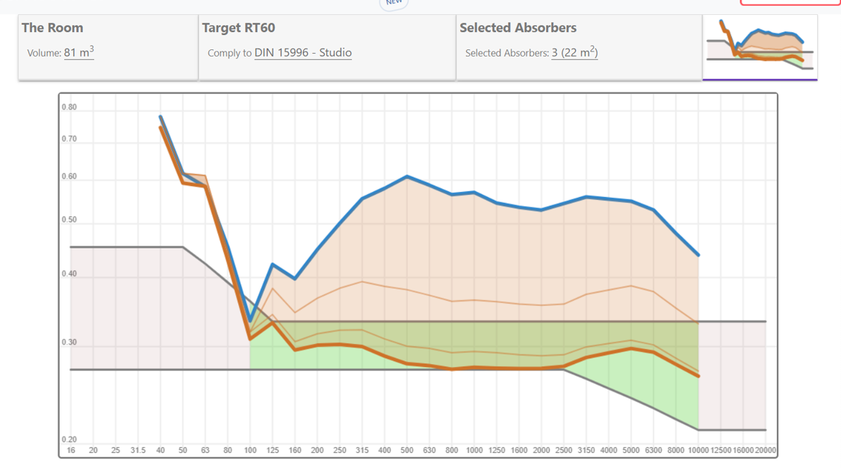Open the selected absorbers 3 (22 m²) link
The image size is (841, 468).
tap(574, 53)
